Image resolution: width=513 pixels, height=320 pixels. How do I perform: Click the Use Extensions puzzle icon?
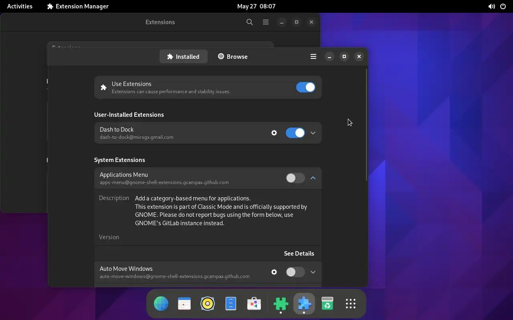point(103,87)
